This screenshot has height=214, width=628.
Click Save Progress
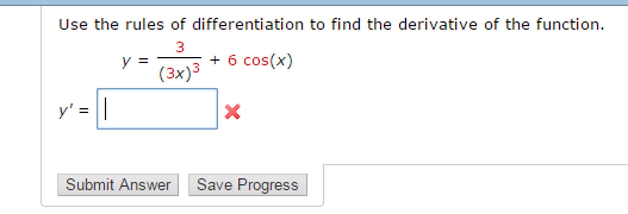tap(247, 184)
